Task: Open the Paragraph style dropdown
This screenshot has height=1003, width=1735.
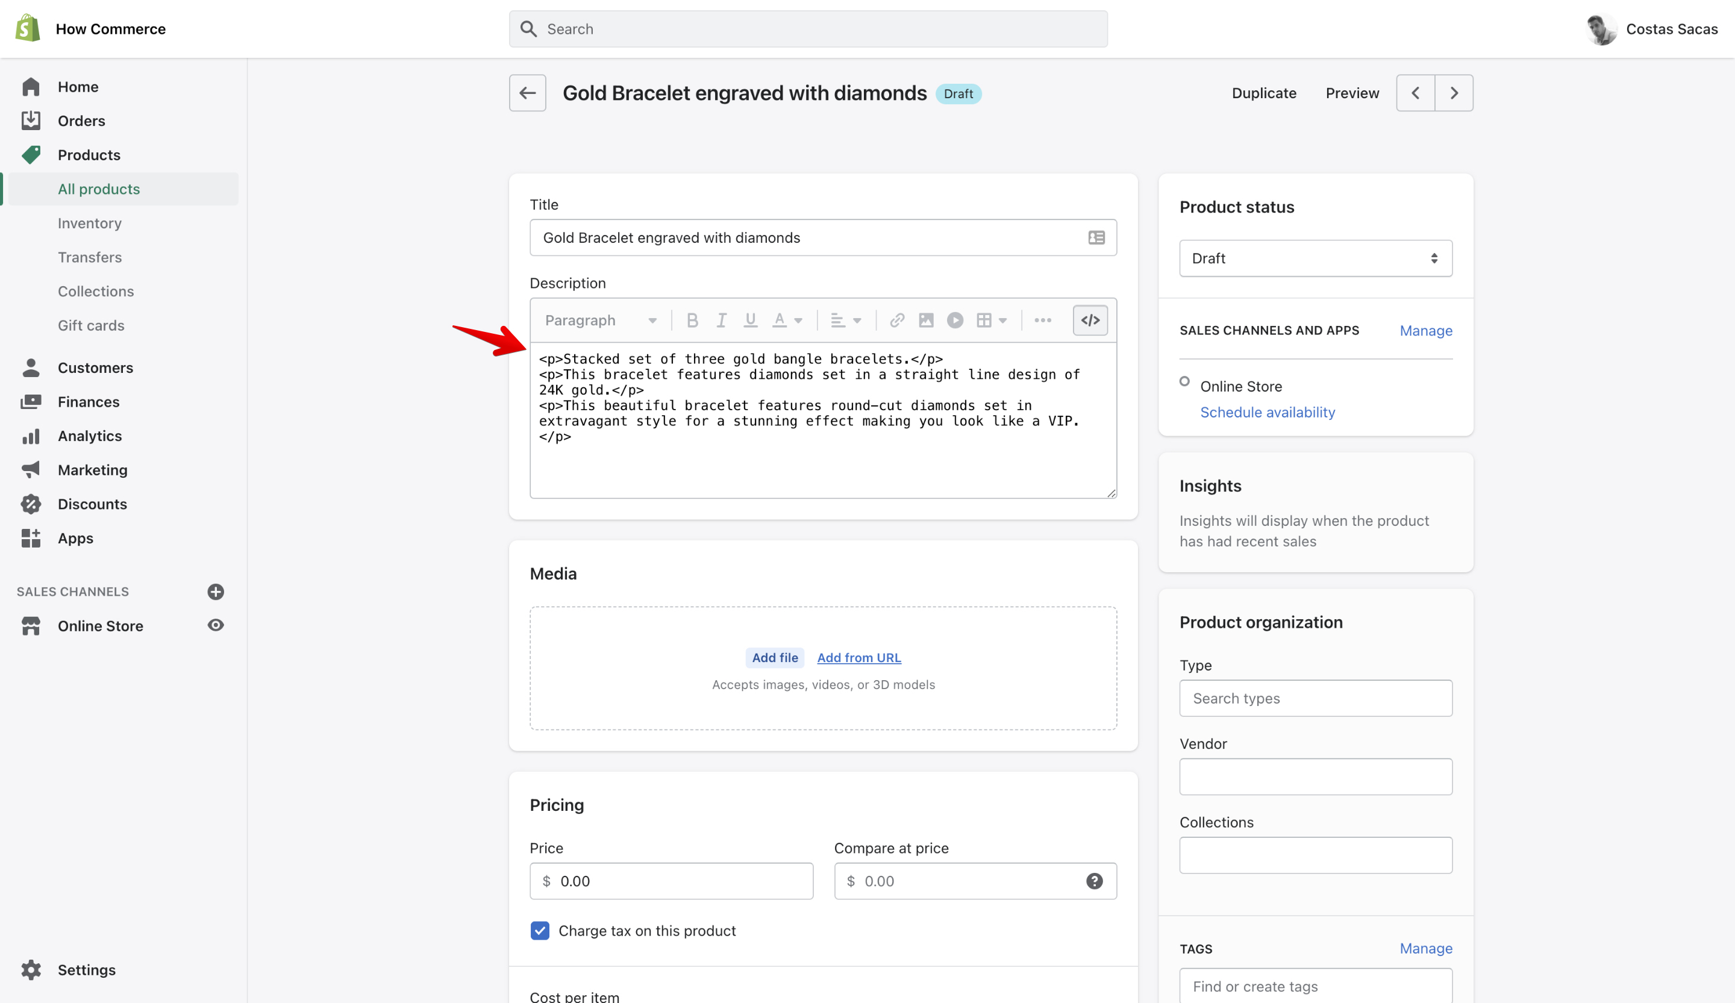Action: (598, 320)
